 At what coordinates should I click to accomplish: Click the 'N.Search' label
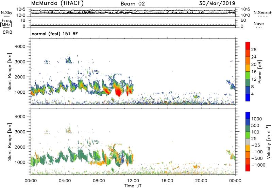click(262, 13)
